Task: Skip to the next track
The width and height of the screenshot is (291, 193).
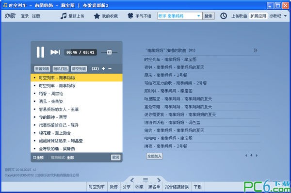Action: pyautogui.click(x=55, y=52)
